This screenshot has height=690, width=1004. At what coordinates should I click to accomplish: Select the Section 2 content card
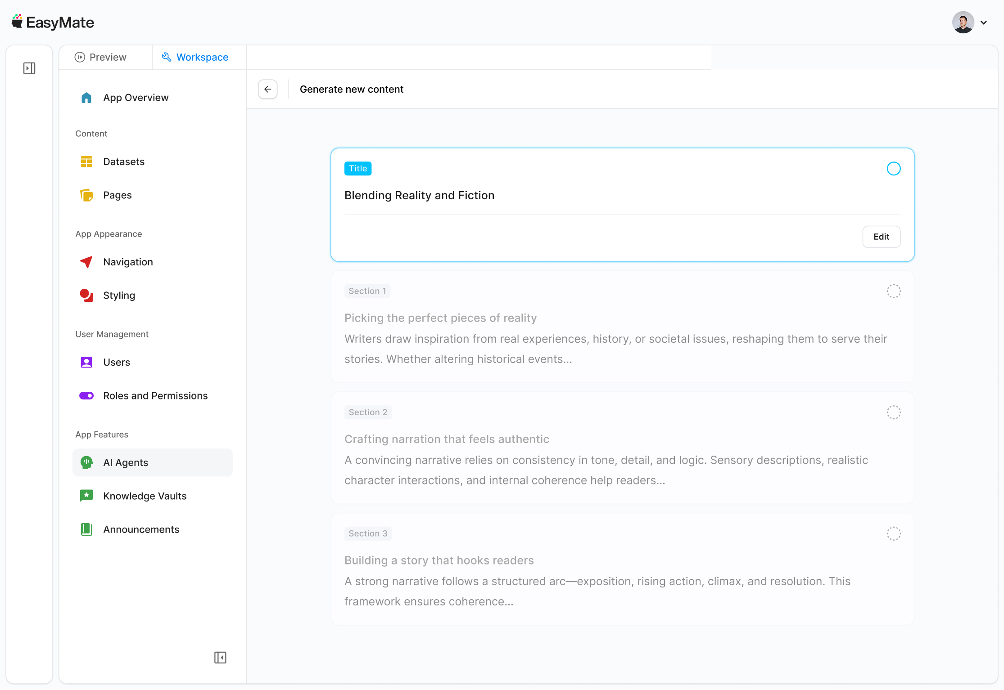tap(622, 448)
